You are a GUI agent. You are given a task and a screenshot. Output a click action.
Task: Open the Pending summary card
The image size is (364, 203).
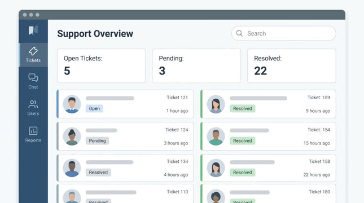tap(196, 65)
